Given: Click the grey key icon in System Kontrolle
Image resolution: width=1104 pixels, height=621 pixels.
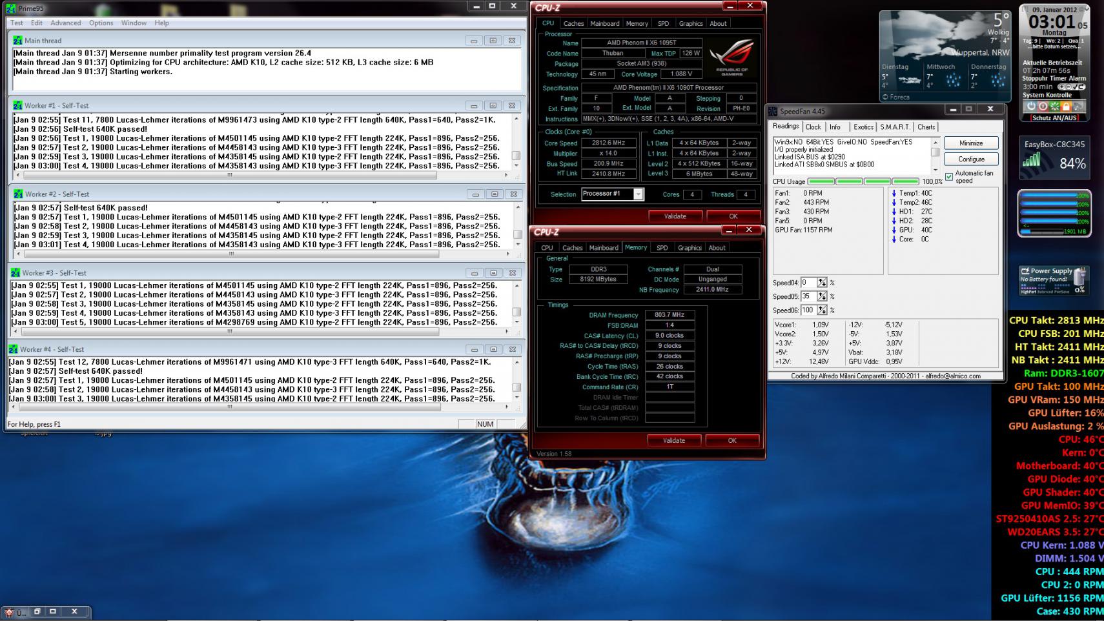Looking at the screenshot, I should tap(1078, 106).
